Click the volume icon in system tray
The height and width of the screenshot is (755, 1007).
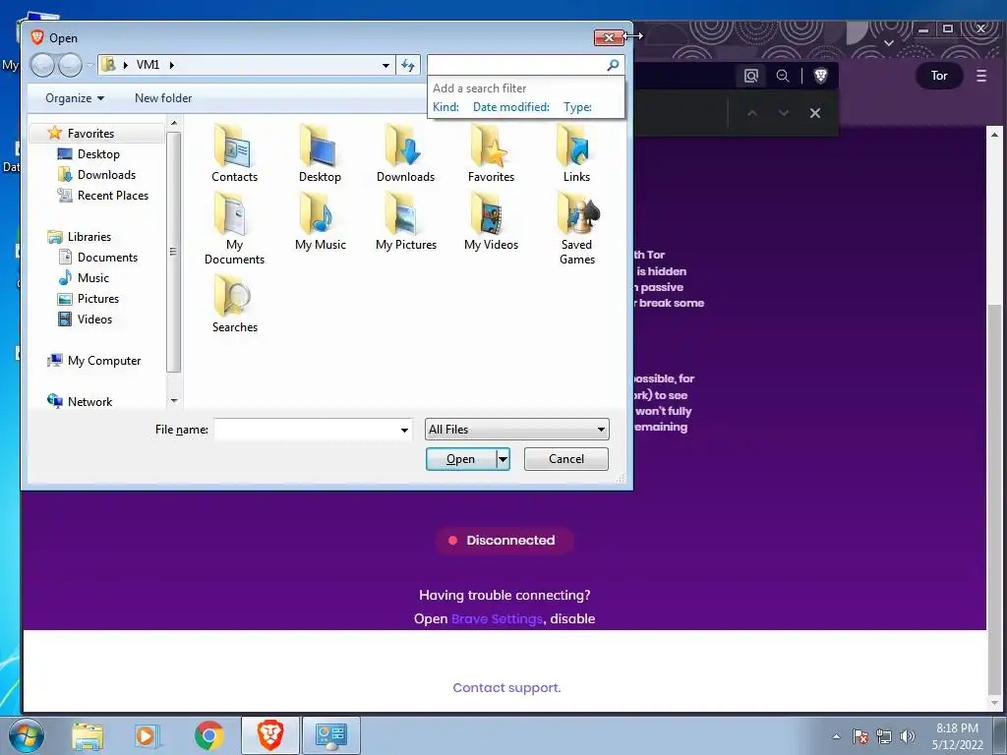tap(907, 736)
